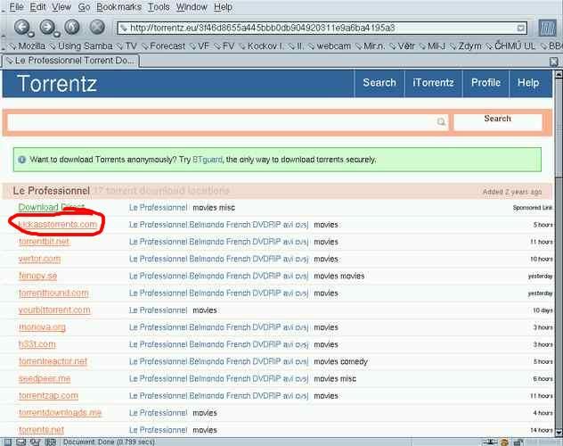Image resolution: width=563 pixels, height=446 pixels.
Task: Go back with the Back arrow button
Action: [22, 27]
